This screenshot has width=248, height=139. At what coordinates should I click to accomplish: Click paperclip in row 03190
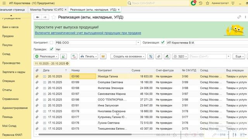click(x=37, y=76)
